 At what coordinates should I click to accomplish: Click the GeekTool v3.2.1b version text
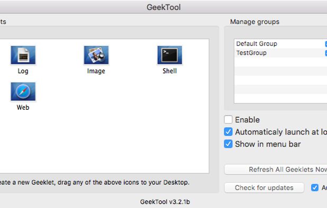click(x=165, y=202)
